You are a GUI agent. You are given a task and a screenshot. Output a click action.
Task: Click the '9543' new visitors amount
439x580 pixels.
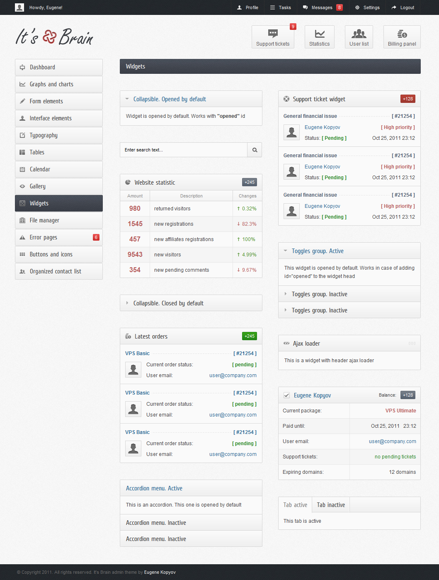(x=135, y=255)
